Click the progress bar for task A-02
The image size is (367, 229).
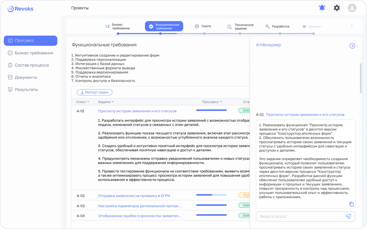211,195
